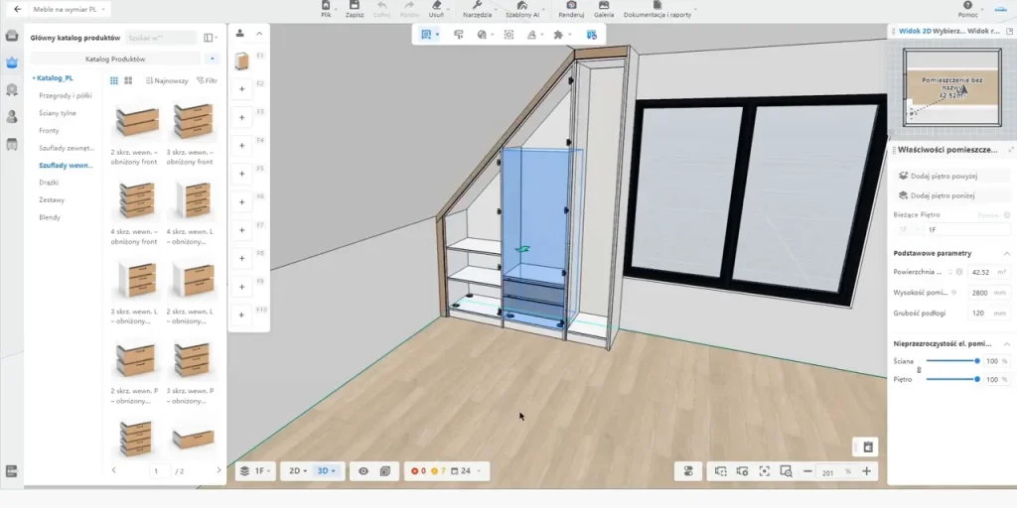The height and width of the screenshot is (508, 1017).
Task: Click the search field in catalog
Action: pyautogui.click(x=161, y=38)
